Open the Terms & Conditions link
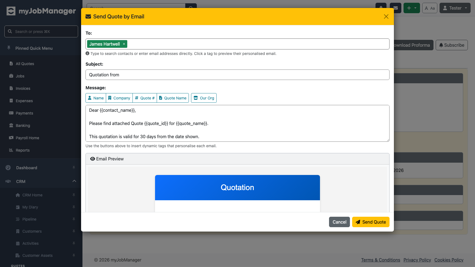Screen dimensions: 475x267 [380, 260]
